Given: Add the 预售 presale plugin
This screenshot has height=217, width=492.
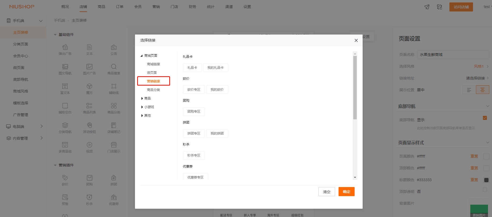Looking at the screenshot, I should [x=65, y=200].
